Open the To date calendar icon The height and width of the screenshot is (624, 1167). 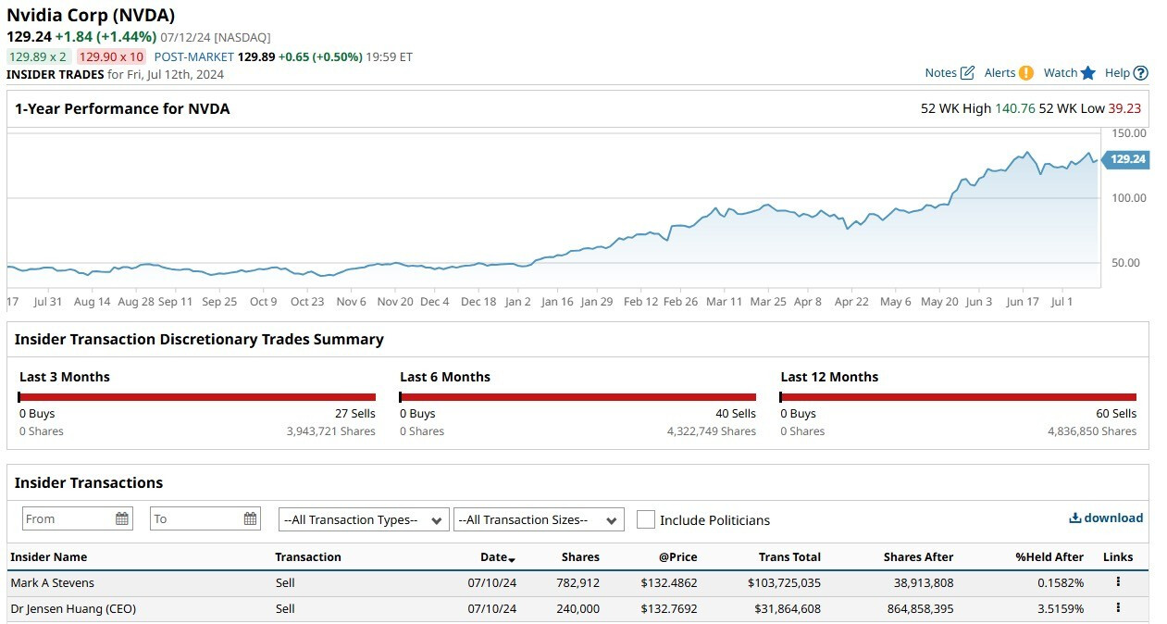[250, 519]
